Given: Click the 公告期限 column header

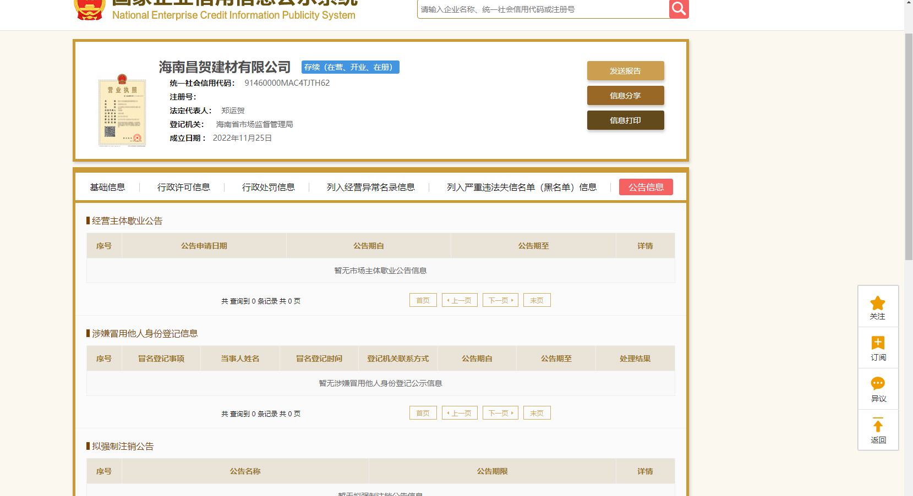Looking at the screenshot, I should tap(492, 471).
